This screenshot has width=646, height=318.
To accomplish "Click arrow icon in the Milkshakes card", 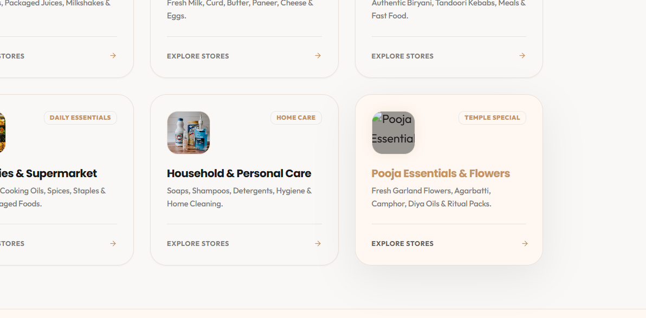I will [113, 56].
